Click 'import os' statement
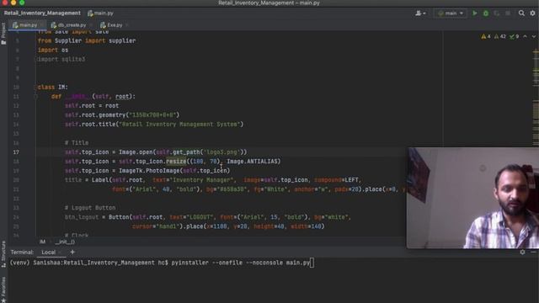Image resolution: width=539 pixels, height=303 pixels. (53, 50)
